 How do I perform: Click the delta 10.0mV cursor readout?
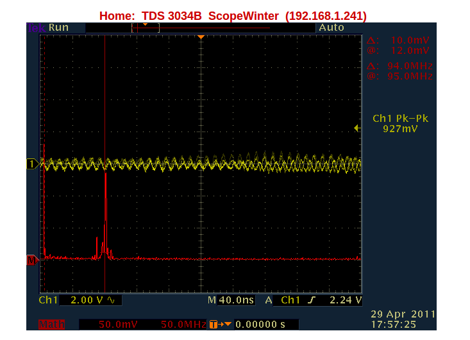coord(399,40)
